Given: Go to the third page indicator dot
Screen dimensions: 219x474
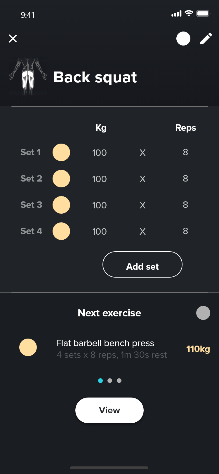Looking at the screenshot, I should 119,381.
